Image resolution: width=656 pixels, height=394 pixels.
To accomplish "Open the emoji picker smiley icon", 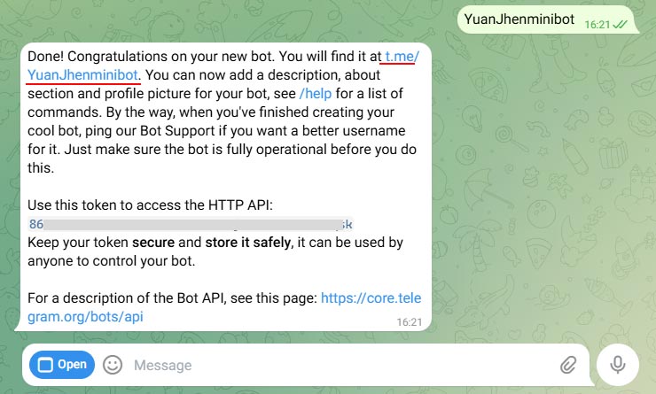I will (113, 365).
